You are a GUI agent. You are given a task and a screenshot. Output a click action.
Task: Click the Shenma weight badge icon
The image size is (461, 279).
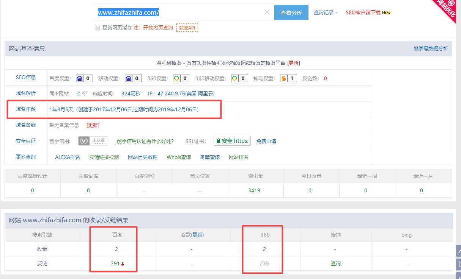[288, 78]
